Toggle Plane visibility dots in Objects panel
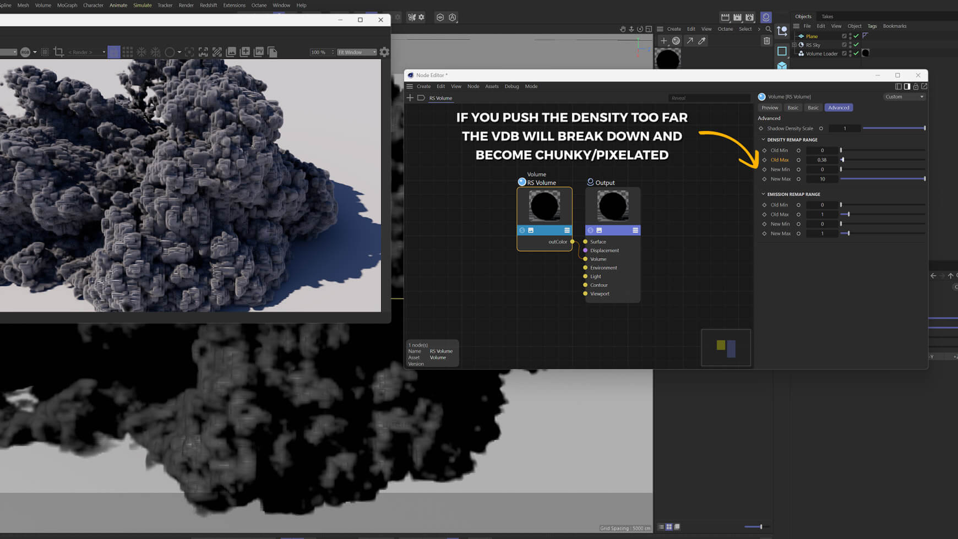Image resolution: width=958 pixels, height=539 pixels. point(850,36)
